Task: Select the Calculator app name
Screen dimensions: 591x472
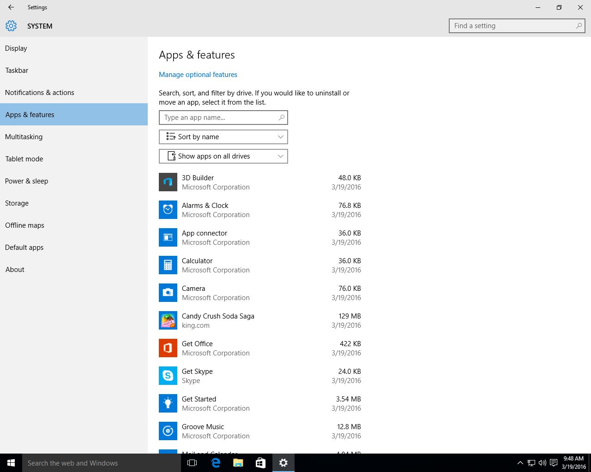Action: pos(197,261)
